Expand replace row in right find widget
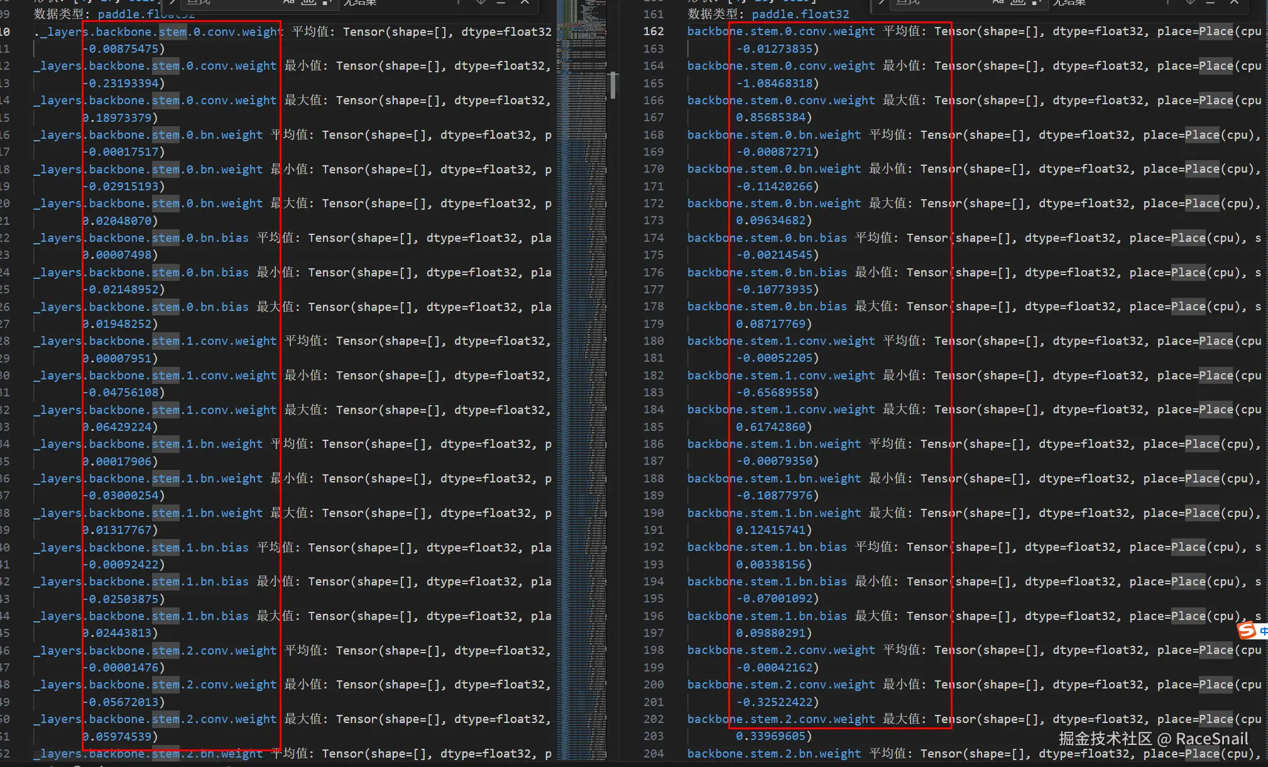The height and width of the screenshot is (767, 1268). tap(882, 2)
